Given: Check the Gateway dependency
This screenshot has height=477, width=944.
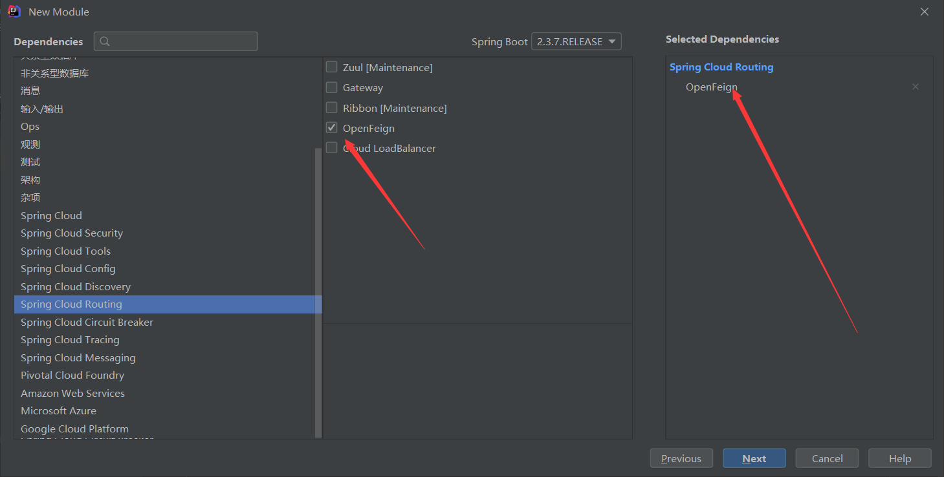Looking at the screenshot, I should point(332,87).
